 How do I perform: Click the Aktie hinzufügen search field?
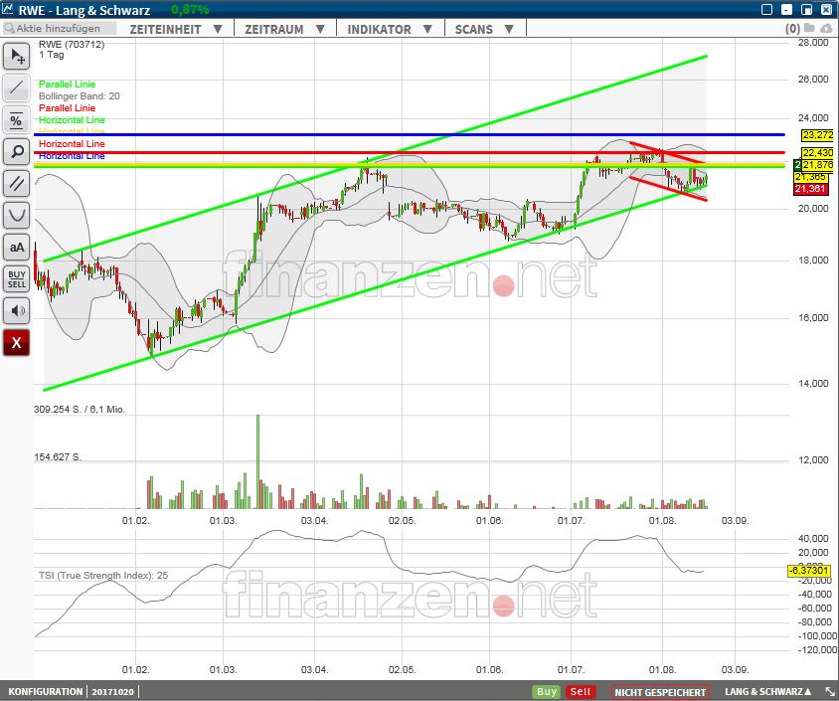click(x=55, y=29)
